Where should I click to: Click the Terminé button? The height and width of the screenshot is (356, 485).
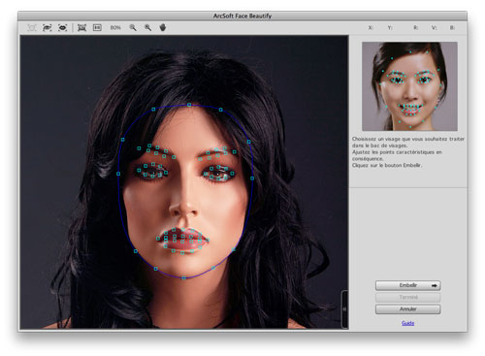[x=407, y=297]
